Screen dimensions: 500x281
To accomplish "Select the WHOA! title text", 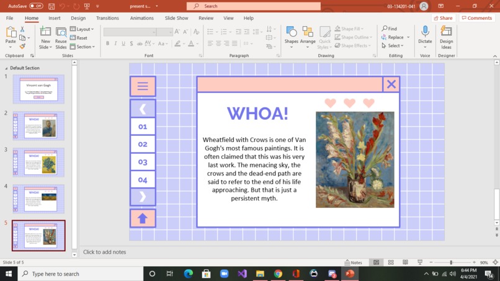I will coord(257,114).
